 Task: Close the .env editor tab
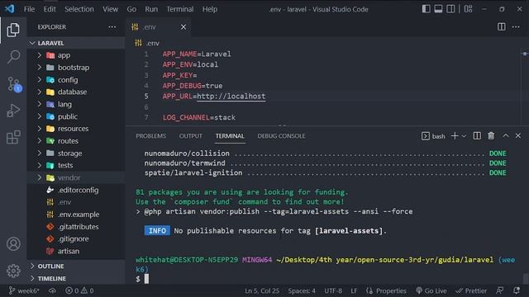[x=183, y=27]
